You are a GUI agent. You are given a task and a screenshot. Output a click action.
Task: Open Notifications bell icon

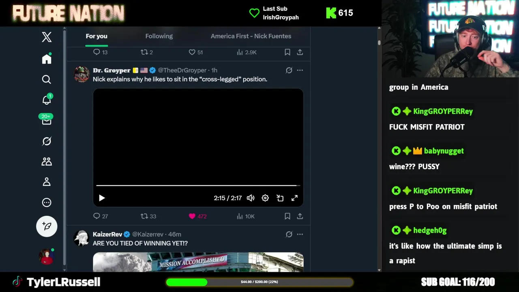pos(47,99)
